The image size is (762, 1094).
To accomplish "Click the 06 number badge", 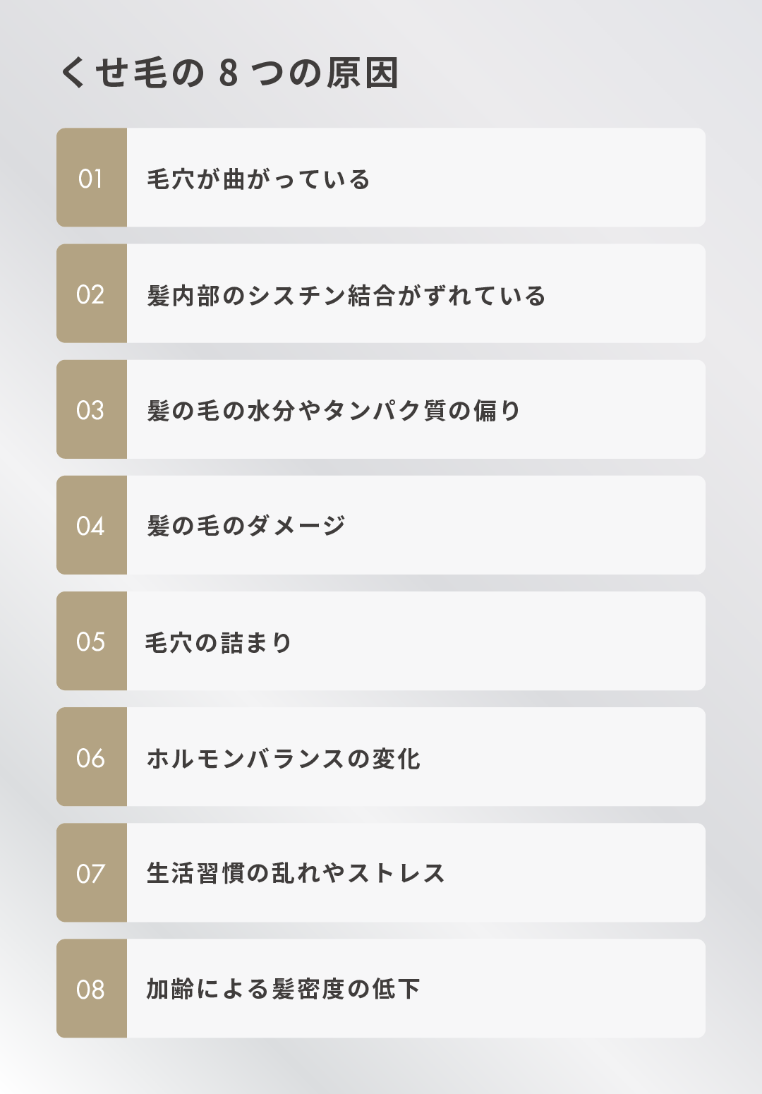I will click(x=92, y=757).
